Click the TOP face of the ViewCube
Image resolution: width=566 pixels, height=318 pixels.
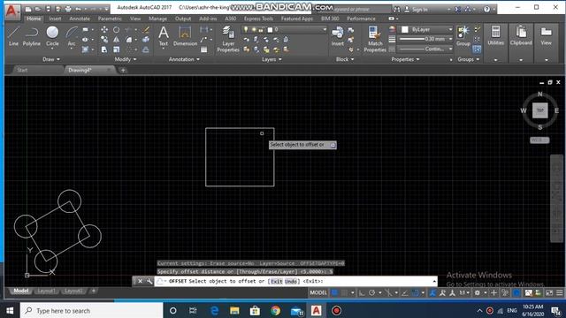[540, 110]
